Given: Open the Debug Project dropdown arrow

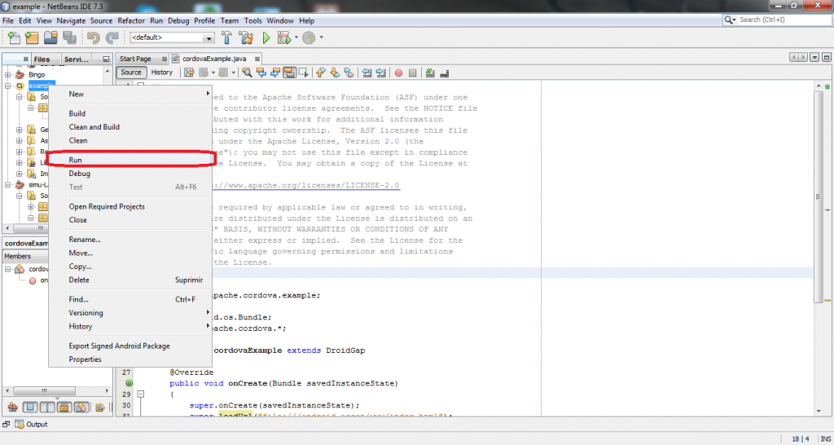Looking at the screenshot, I should point(296,37).
